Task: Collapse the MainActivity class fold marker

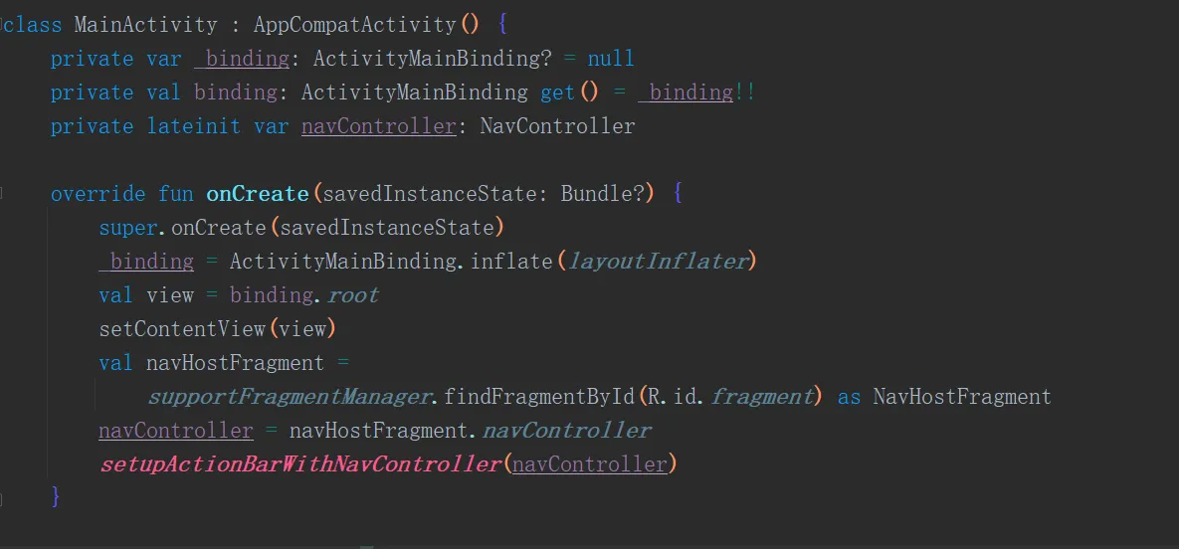Action: [x=2, y=25]
